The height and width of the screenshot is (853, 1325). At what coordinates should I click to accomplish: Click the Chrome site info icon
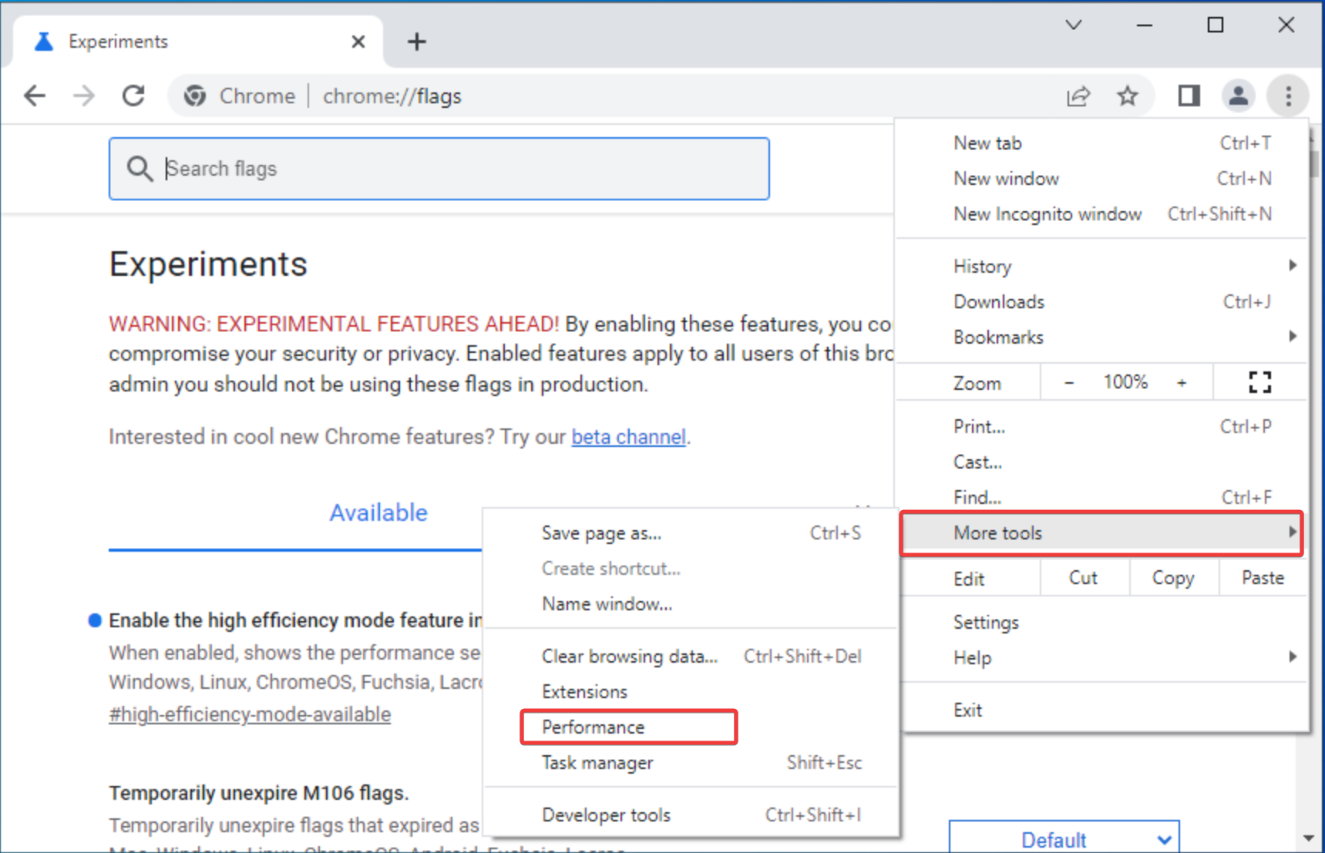194,96
